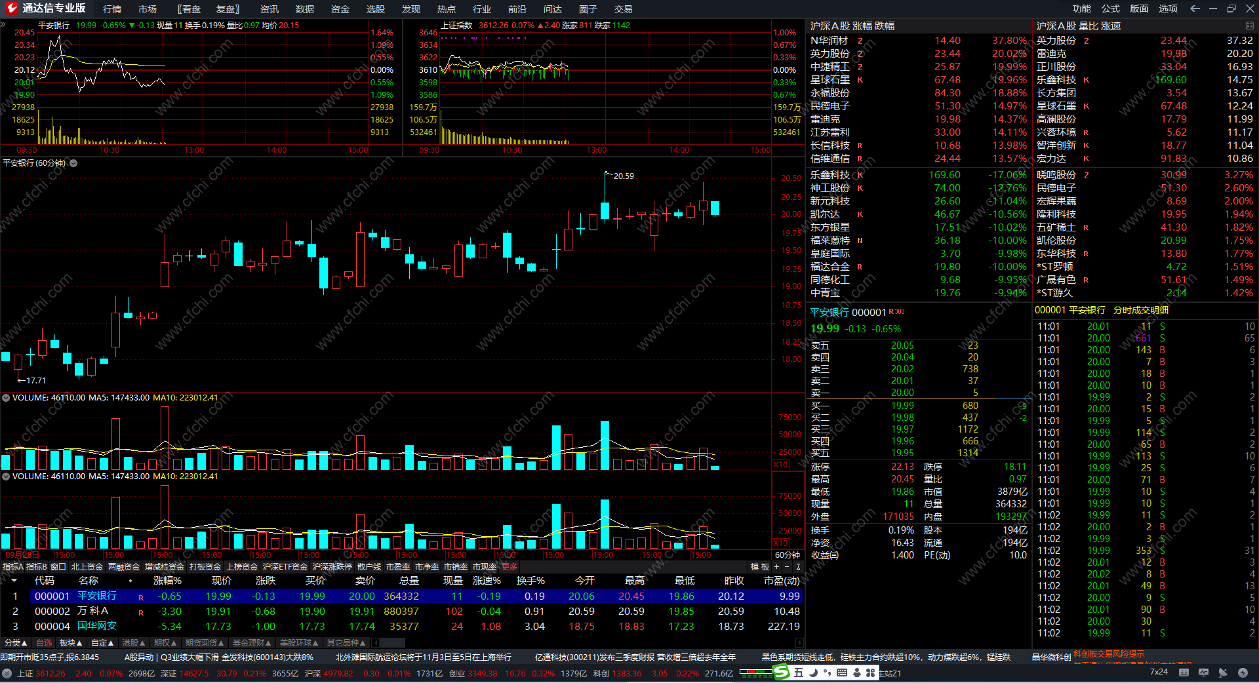This screenshot has height=683, width=1259.
Task: Expand the 其它品种▲ tab menu
Action: (346, 643)
